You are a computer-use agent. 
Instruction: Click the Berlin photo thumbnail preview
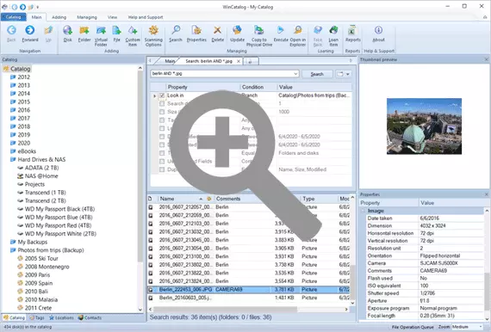pyautogui.click(x=424, y=126)
